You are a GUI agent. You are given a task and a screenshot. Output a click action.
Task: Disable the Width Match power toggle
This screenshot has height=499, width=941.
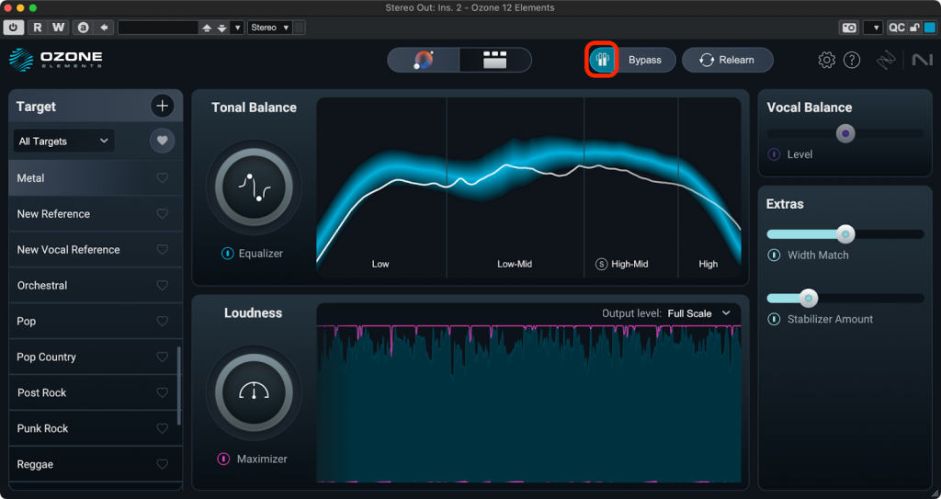click(x=775, y=255)
